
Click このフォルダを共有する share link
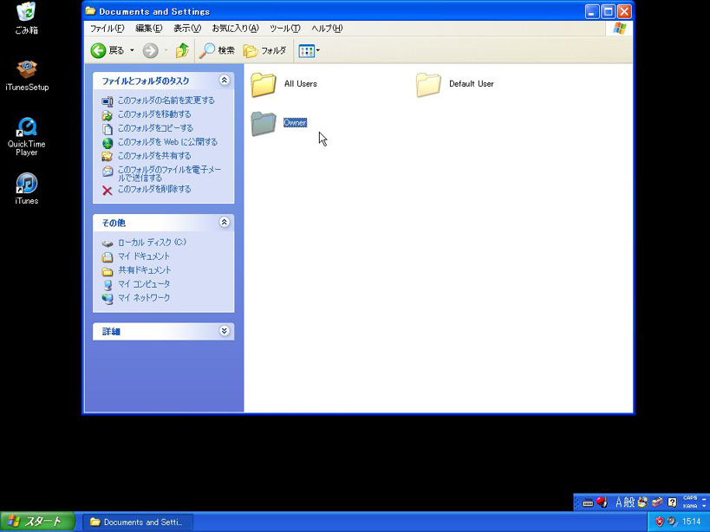[x=154, y=156]
